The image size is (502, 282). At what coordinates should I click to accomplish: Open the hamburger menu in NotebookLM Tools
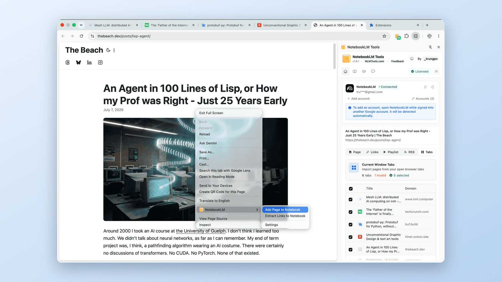436,71
